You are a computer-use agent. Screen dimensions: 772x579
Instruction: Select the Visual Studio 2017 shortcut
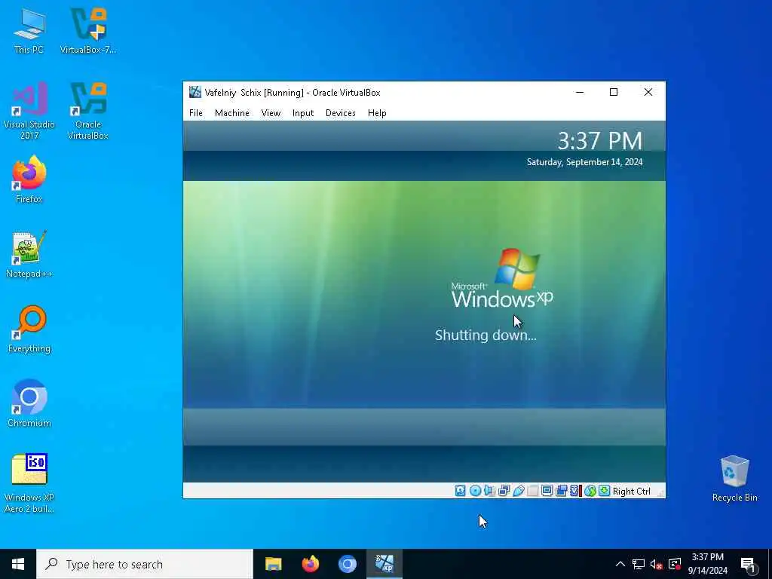point(29,111)
